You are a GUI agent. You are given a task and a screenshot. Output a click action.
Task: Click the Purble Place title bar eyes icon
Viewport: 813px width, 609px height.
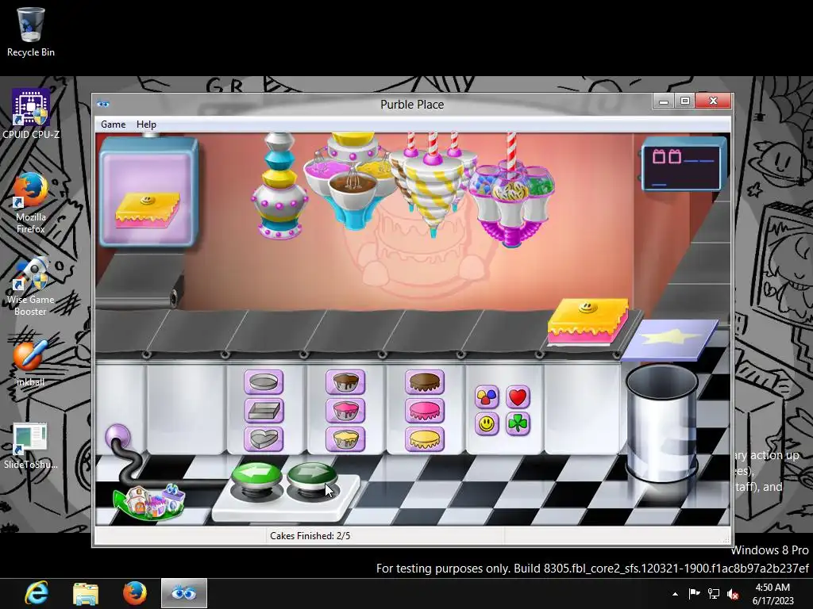103,104
